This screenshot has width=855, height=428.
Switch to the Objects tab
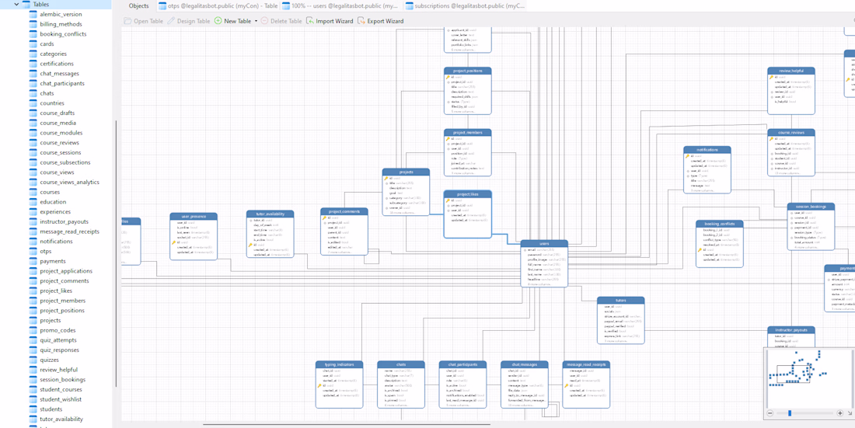(138, 5)
